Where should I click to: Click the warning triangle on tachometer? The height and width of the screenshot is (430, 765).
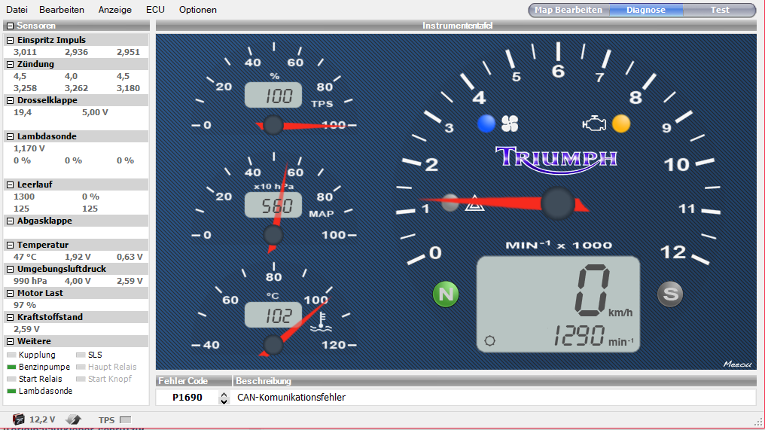[474, 203]
